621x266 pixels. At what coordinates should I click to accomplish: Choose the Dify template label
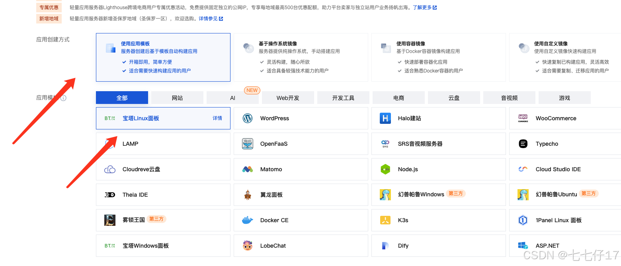point(403,246)
